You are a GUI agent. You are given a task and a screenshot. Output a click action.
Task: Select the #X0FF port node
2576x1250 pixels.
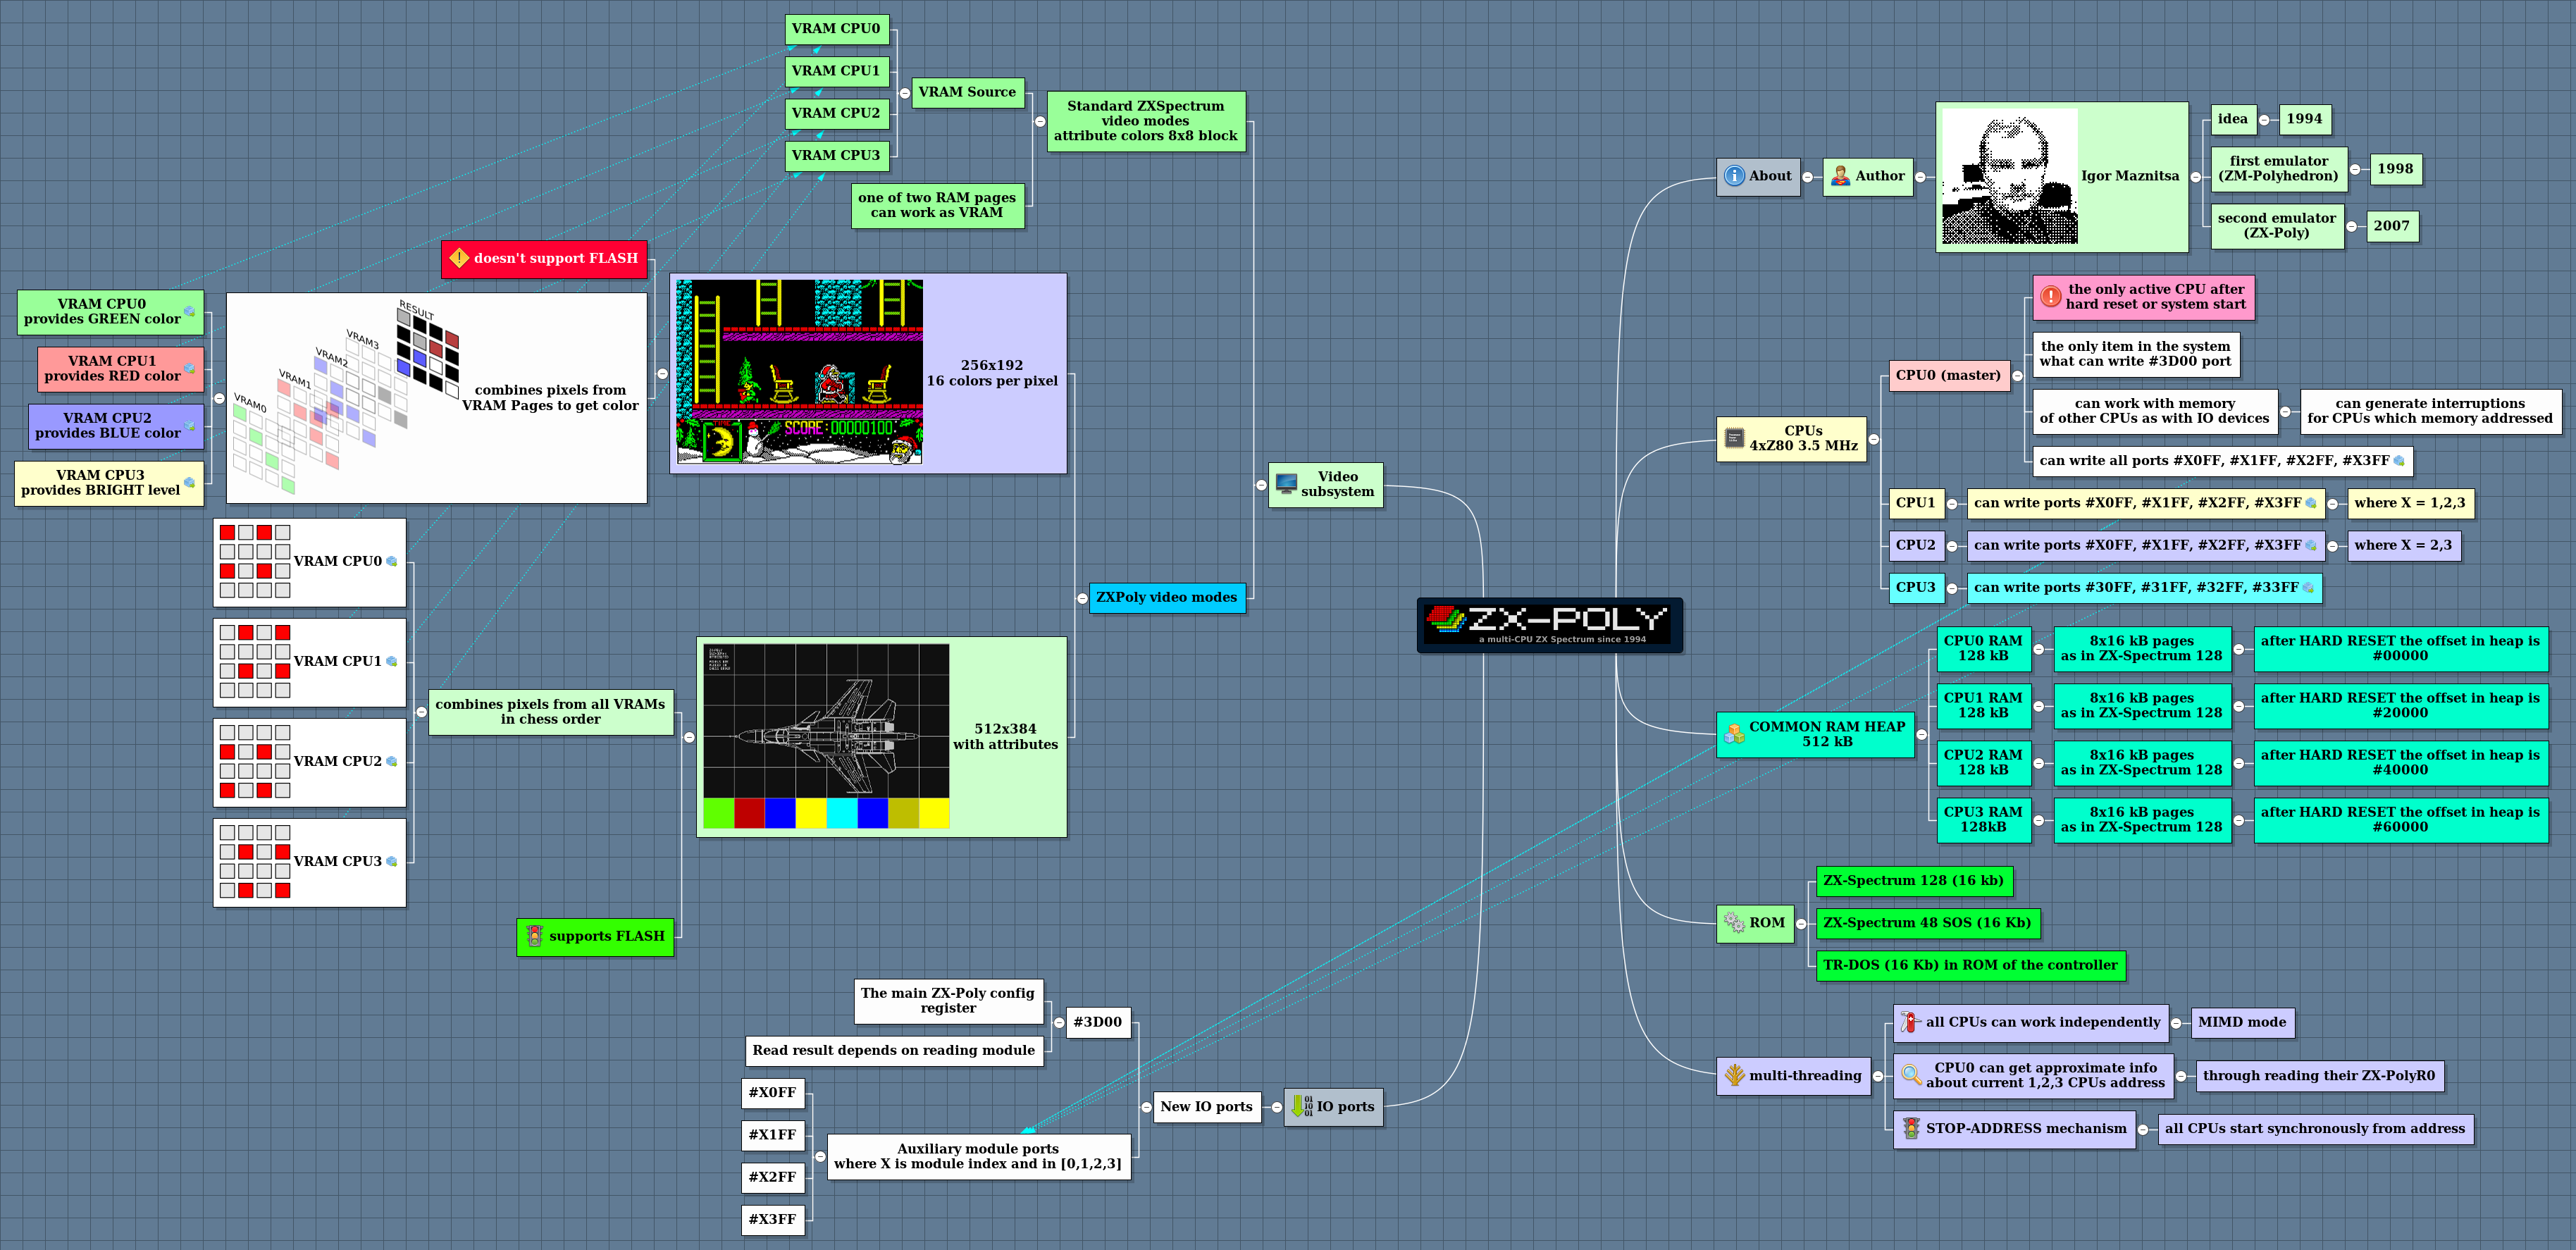point(773,1093)
